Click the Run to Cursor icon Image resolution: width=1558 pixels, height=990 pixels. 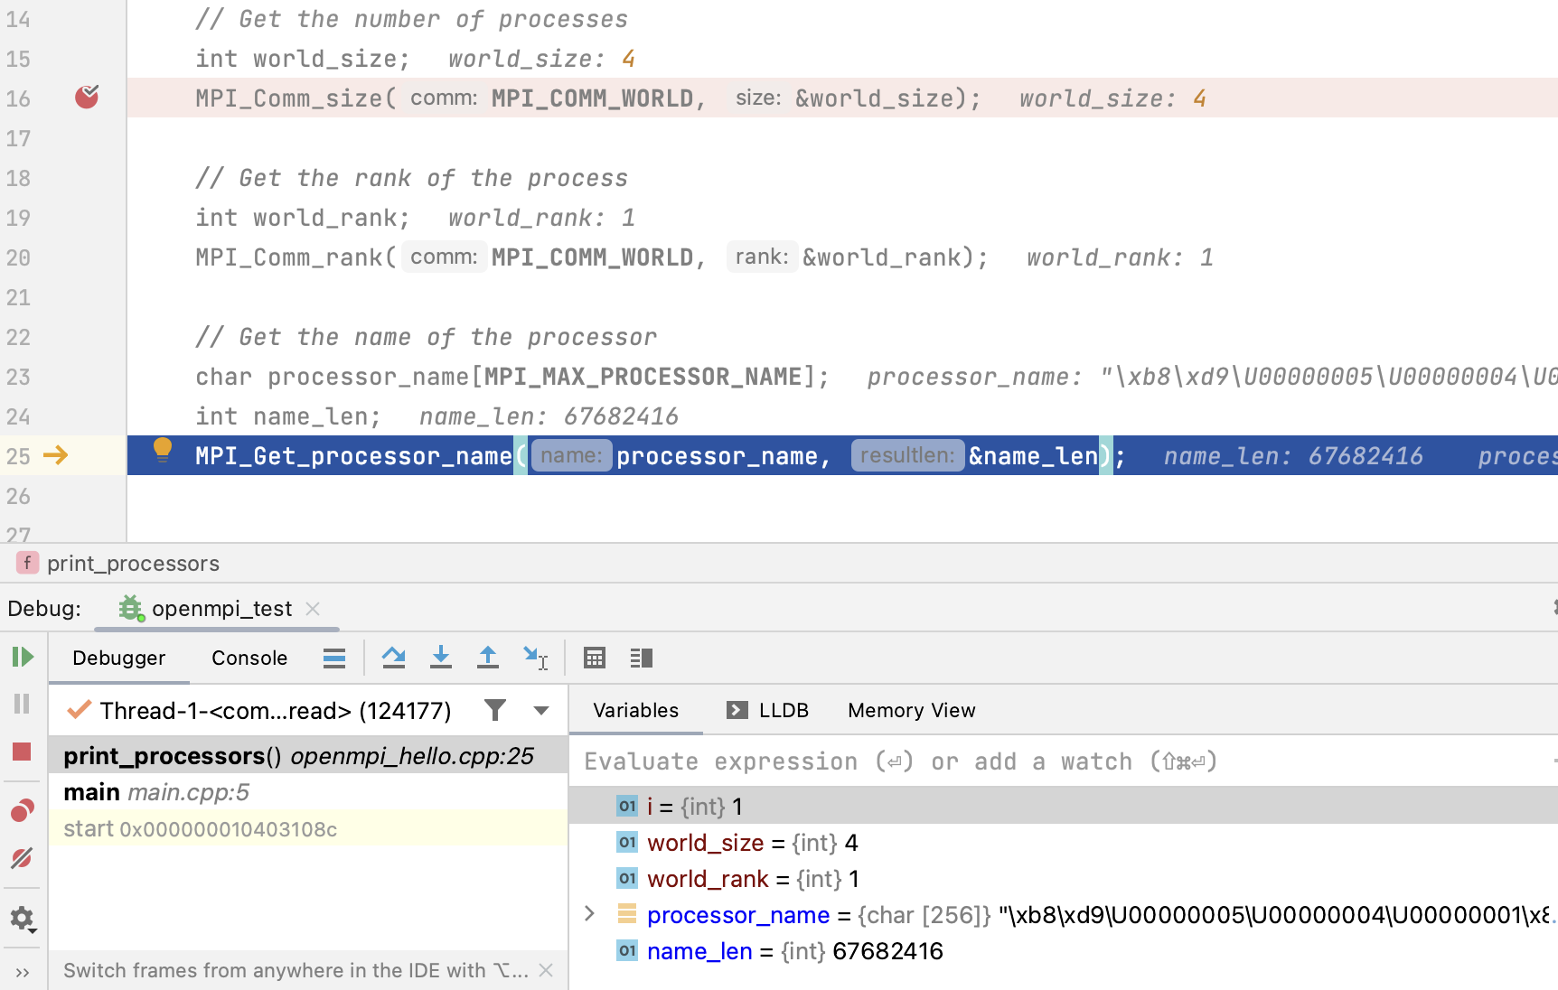tap(535, 658)
